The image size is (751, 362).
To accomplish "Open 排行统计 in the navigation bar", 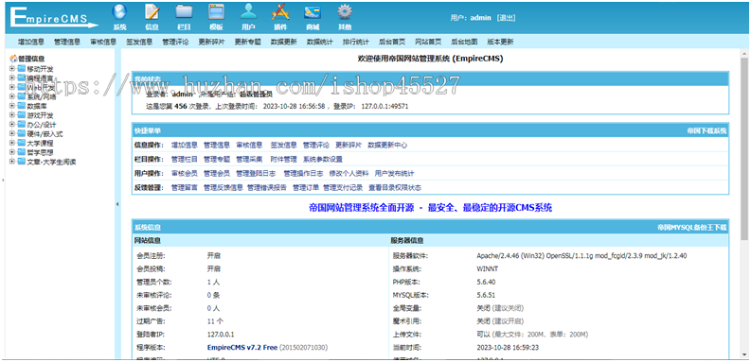I will coord(356,42).
